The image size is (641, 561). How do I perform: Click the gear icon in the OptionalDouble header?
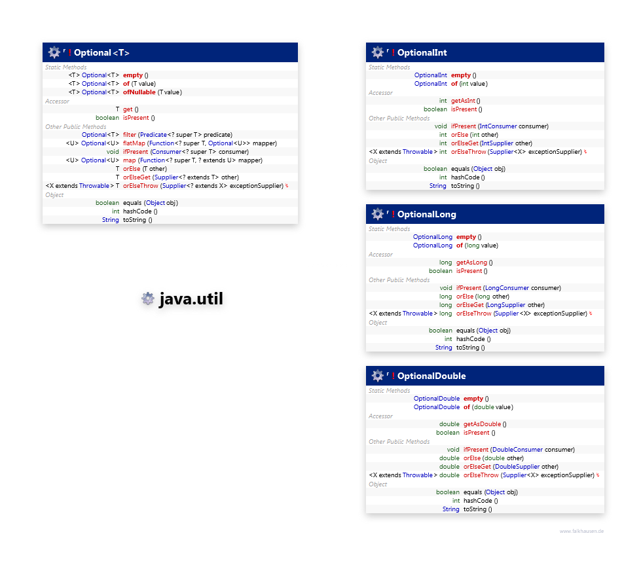point(377,376)
